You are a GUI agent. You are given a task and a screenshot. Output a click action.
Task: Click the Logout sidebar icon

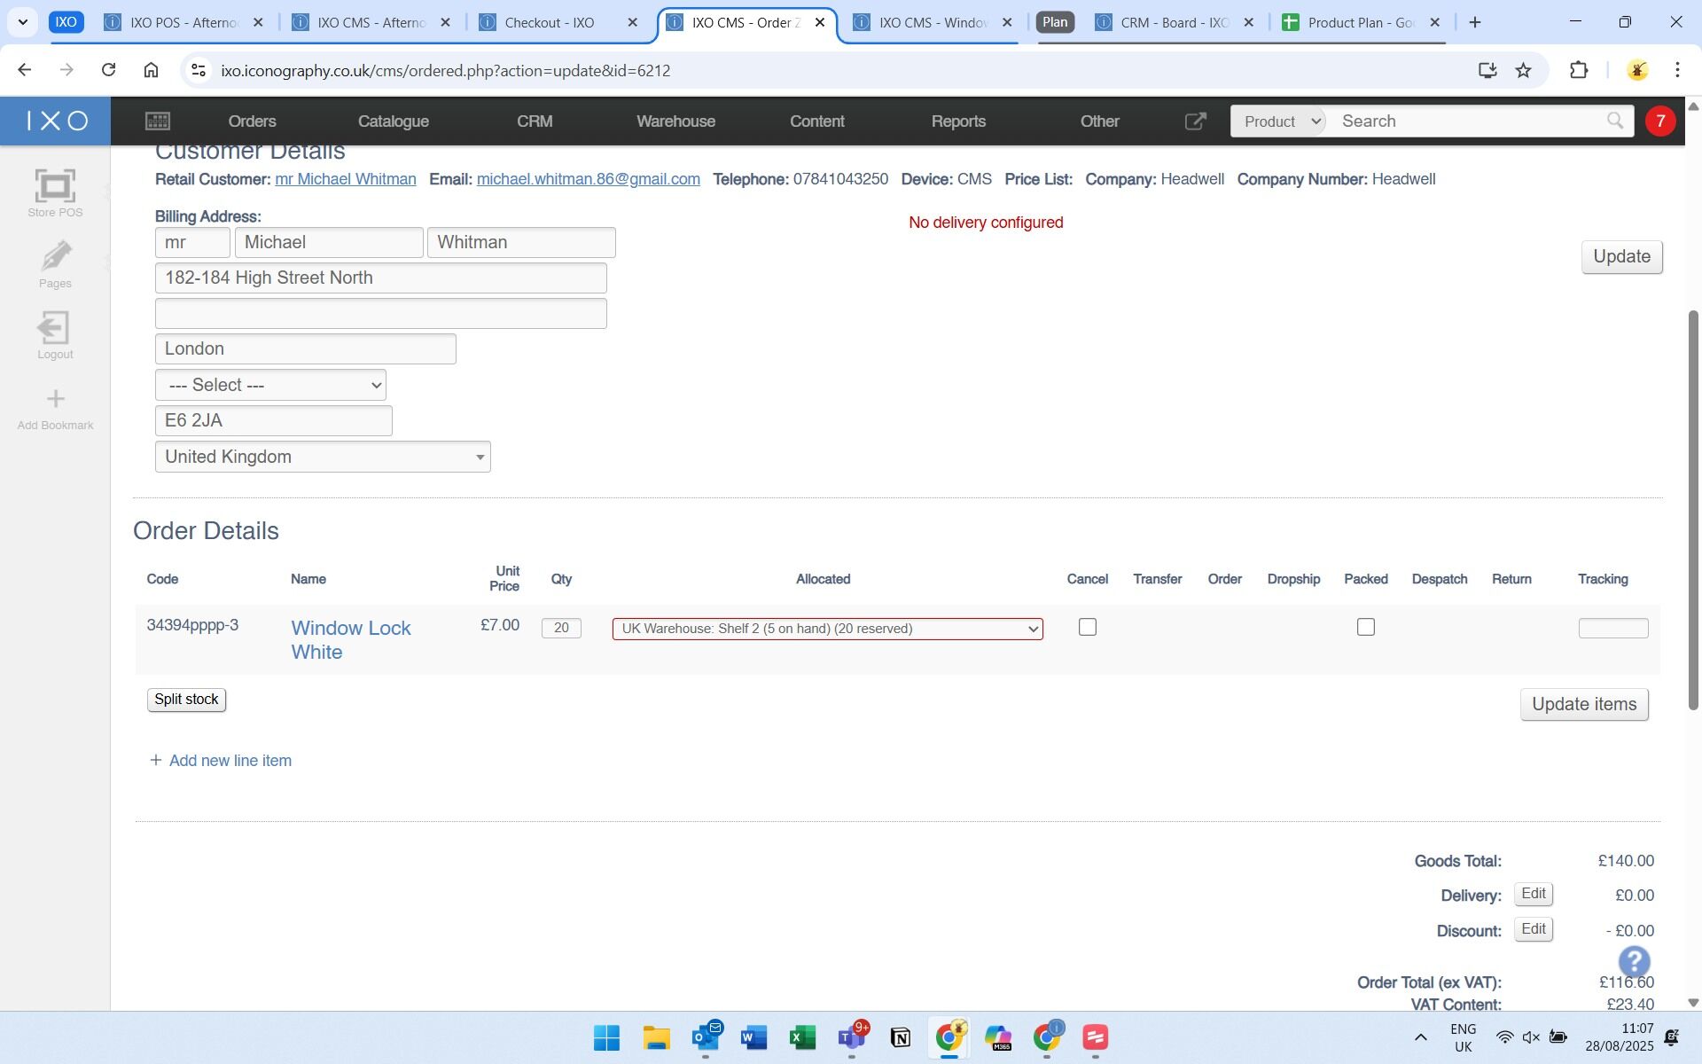coord(55,329)
